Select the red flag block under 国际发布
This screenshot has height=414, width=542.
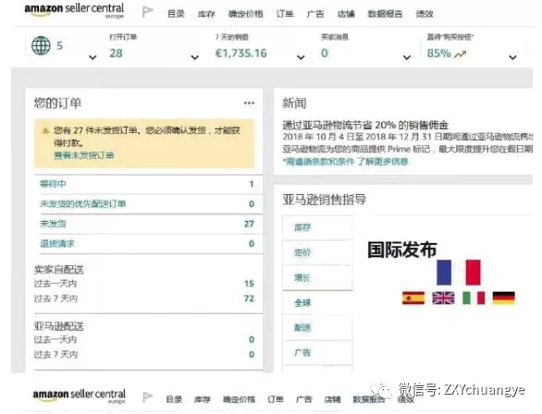tap(473, 272)
